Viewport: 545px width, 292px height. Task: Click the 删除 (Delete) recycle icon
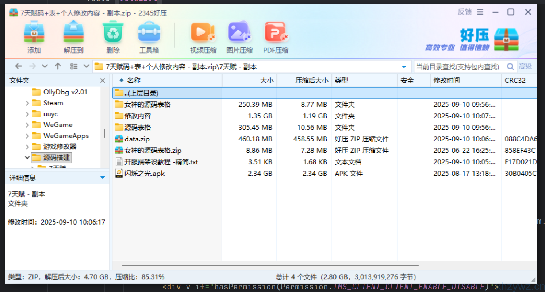pos(113,33)
